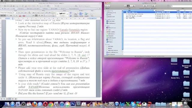Click Quick Look eye button in Finder

(x=145, y=6)
